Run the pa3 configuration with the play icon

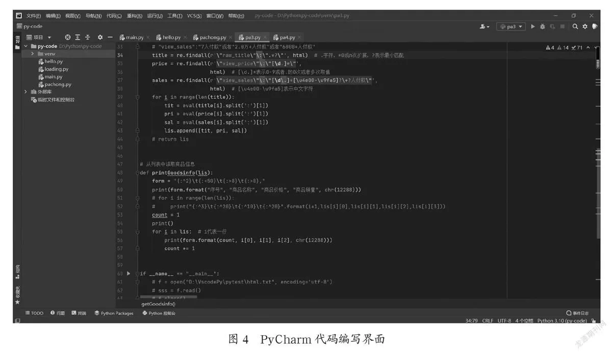click(533, 26)
